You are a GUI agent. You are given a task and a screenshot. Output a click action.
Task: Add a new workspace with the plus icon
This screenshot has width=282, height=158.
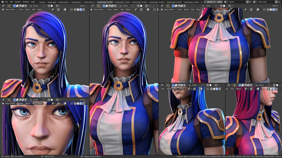[x=201, y=2]
